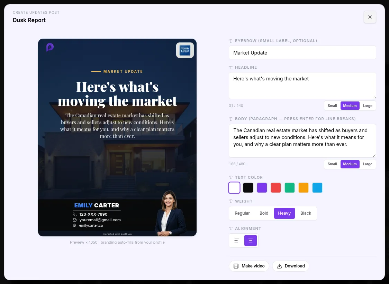Set headline size to Large
This screenshot has height=284, width=389.
point(368,106)
